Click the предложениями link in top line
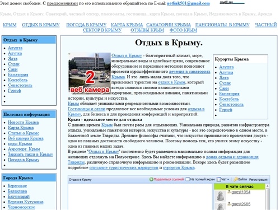 point(62,3)
